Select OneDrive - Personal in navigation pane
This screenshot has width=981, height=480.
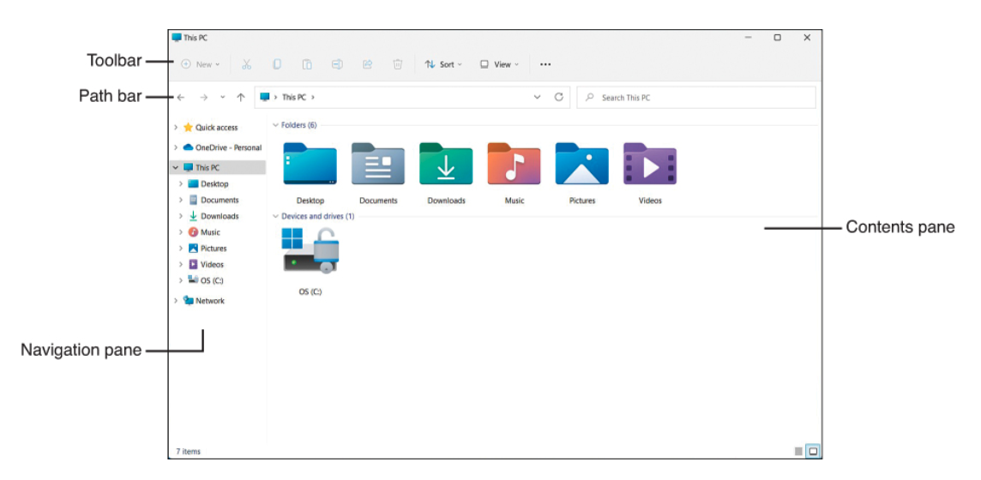tap(227, 147)
